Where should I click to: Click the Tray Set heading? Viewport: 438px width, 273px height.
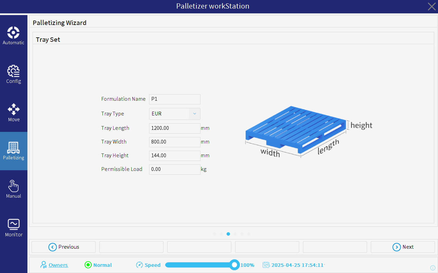tap(48, 40)
